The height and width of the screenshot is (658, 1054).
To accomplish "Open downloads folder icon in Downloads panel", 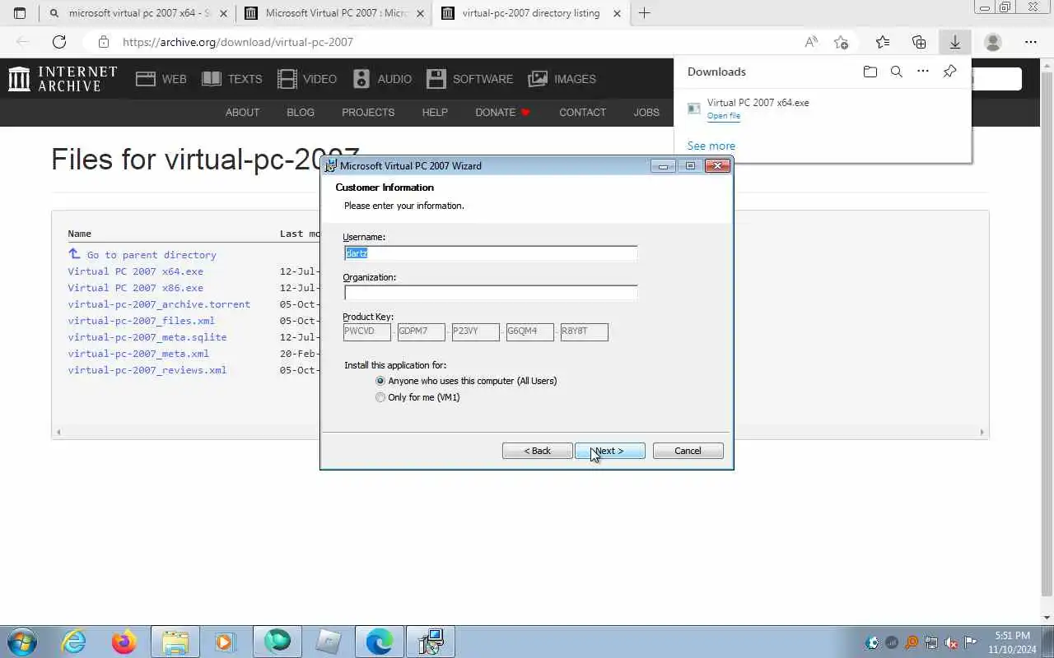I will pyautogui.click(x=870, y=72).
